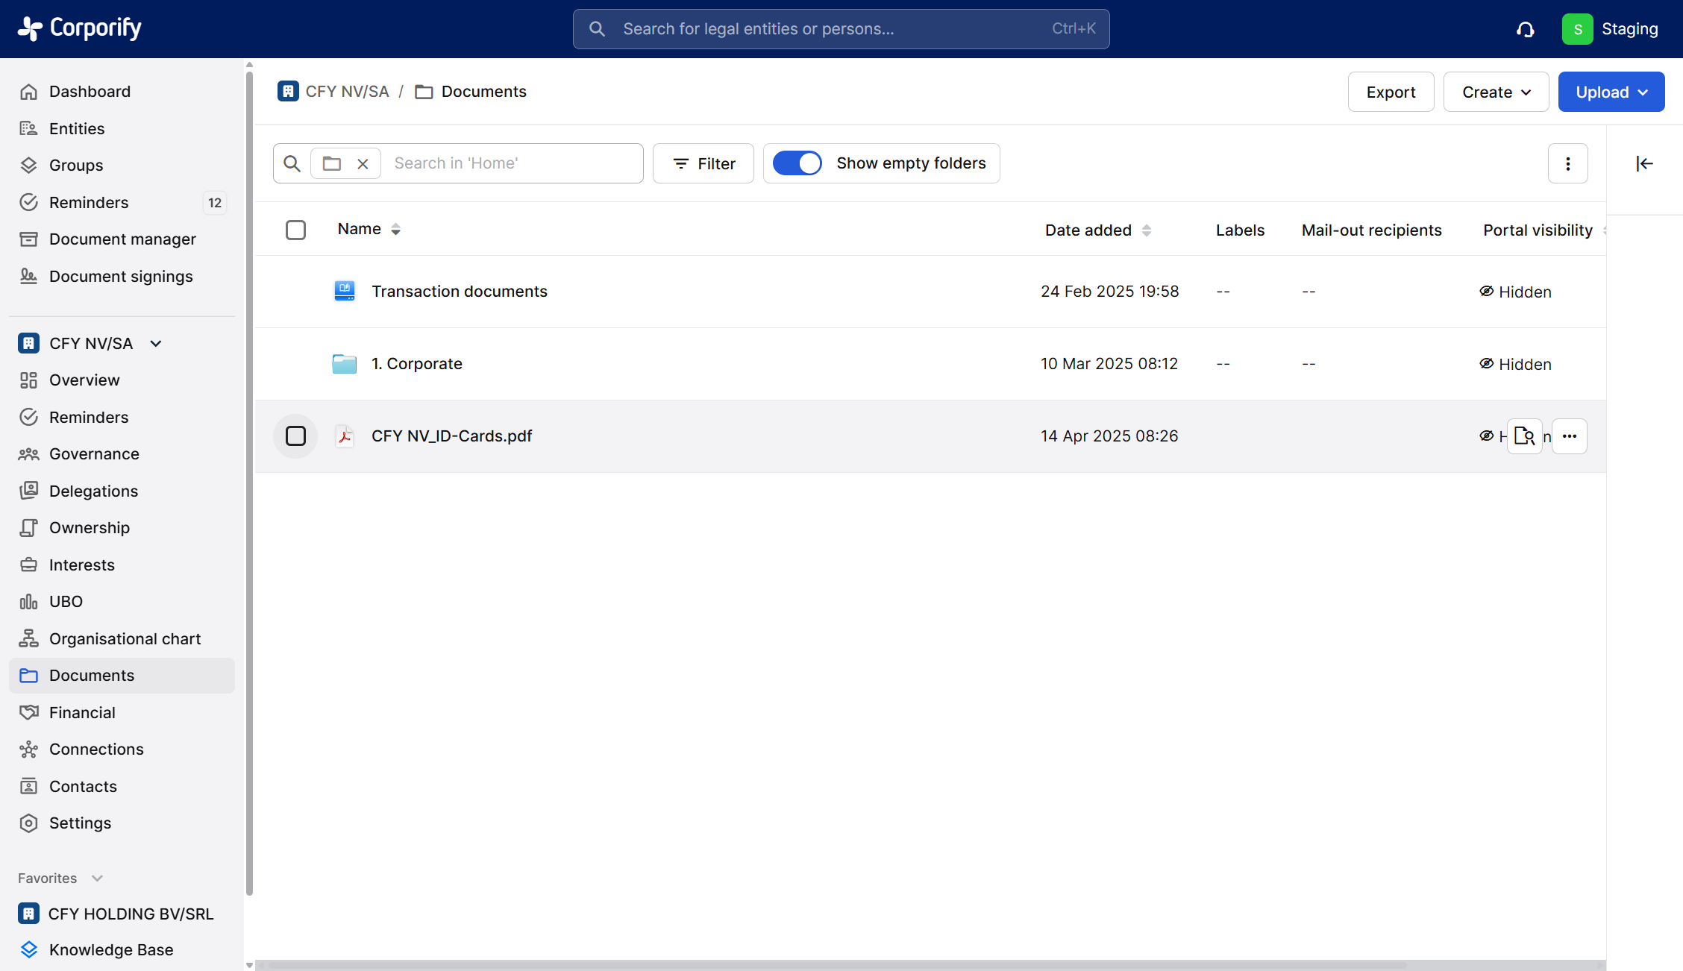Click the collapse side panel arrow icon
The height and width of the screenshot is (971, 1683).
pyautogui.click(x=1644, y=163)
